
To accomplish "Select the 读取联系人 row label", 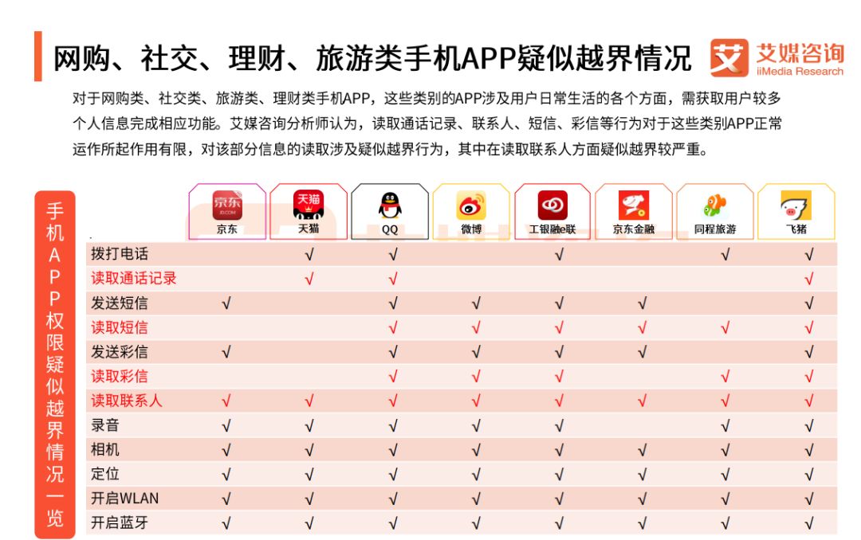I will [x=127, y=401].
